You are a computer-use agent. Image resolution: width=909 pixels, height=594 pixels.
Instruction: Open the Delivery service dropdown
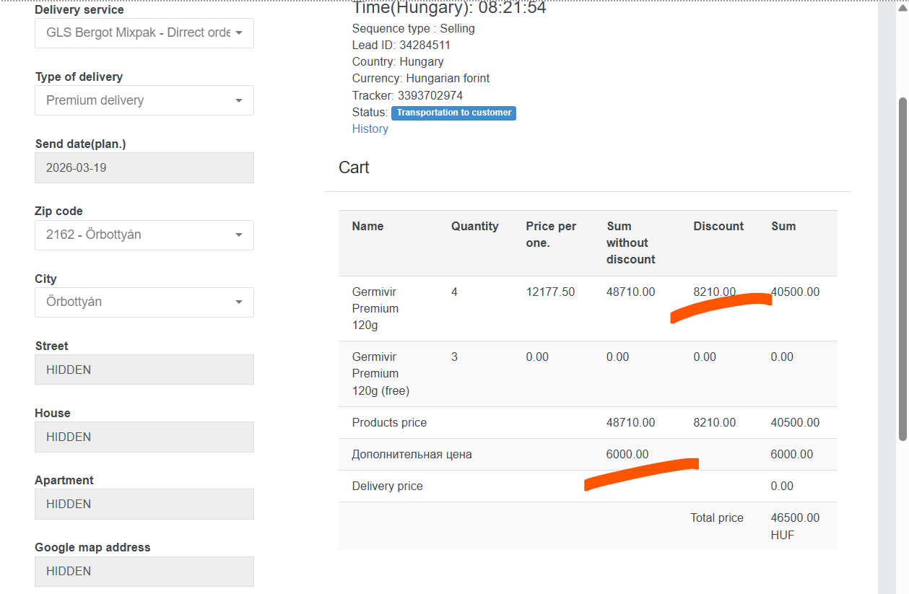144,33
